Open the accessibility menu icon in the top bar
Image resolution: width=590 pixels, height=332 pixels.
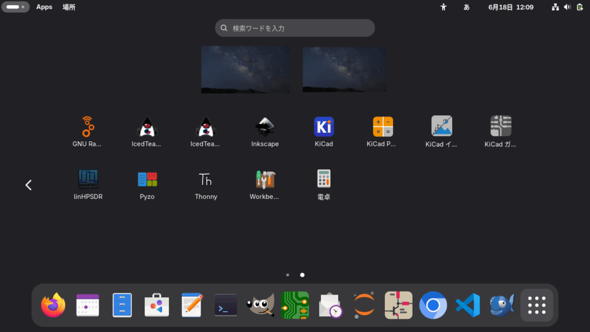(444, 7)
